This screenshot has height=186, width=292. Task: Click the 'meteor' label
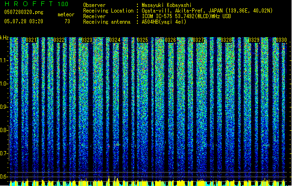pyautogui.click(x=66, y=14)
